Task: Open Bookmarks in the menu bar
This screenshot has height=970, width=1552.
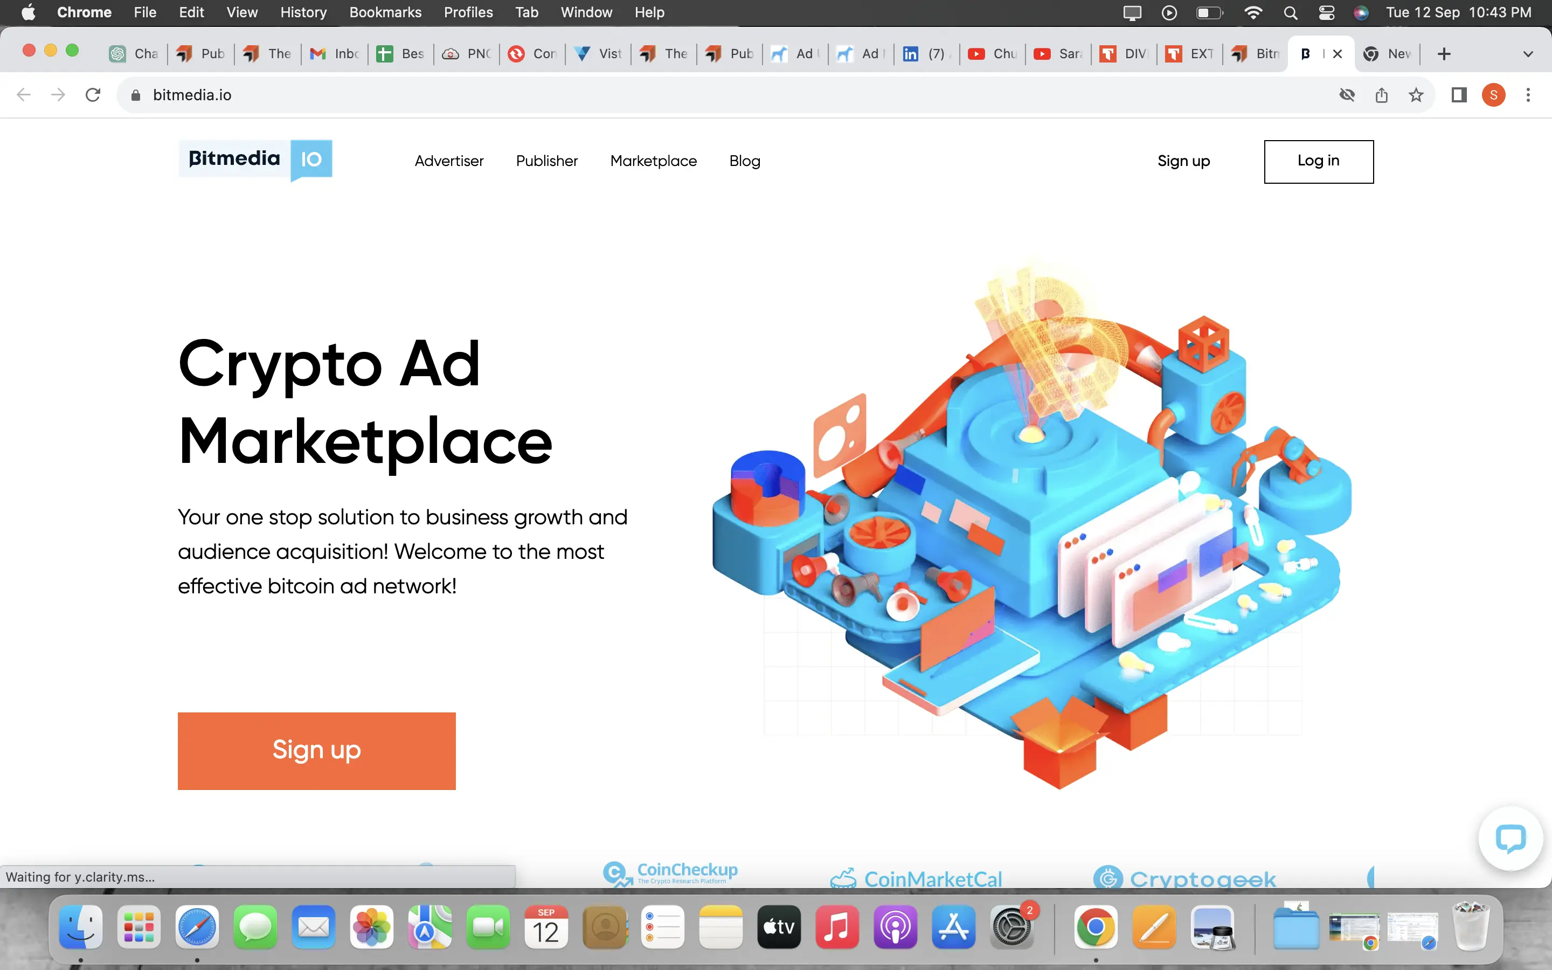Action: 385,12
